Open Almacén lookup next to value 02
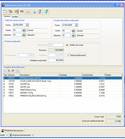 [73, 36]
